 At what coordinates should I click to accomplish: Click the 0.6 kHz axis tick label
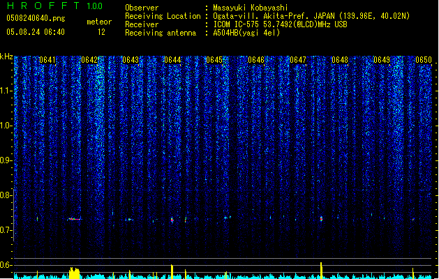[x=6, y=265]
